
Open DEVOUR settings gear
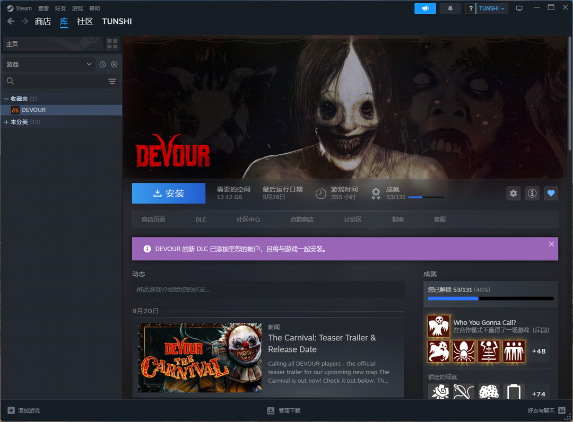[x=513, y=194]
